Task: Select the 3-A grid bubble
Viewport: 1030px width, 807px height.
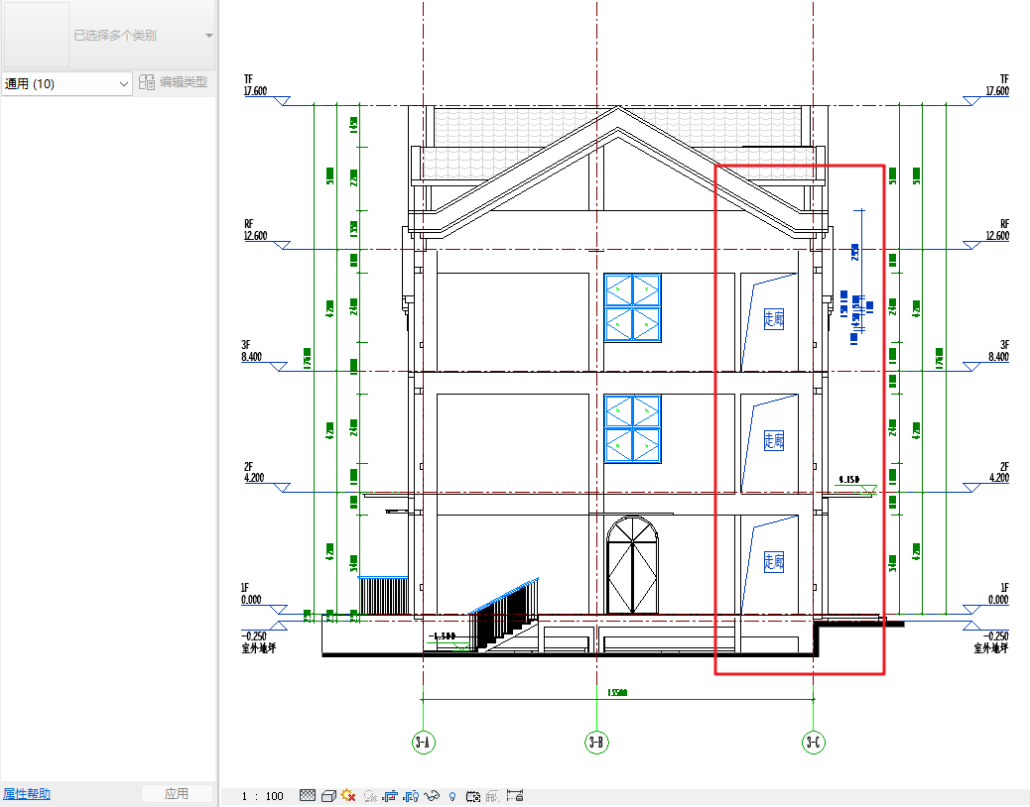Action: pyautogui.click(x=424, y=742)
